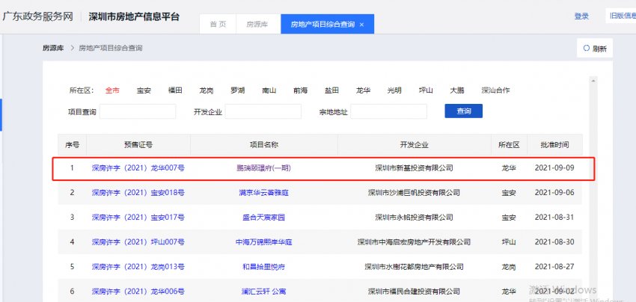Click developer 深圳市中海启宏房地产开发有限公司
This screenshot has width=636, height=302.
tap(414, 242)
